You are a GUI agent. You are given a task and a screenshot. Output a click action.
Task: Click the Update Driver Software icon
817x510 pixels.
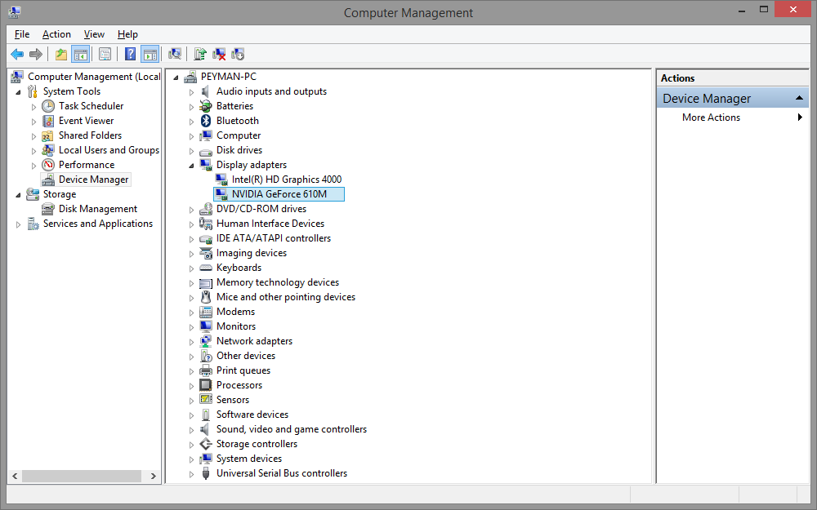point(200,54)
